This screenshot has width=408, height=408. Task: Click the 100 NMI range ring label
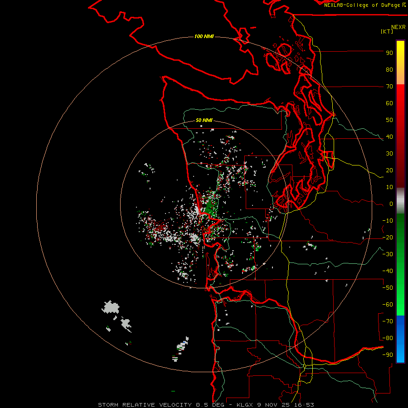(x=204, y=36)
